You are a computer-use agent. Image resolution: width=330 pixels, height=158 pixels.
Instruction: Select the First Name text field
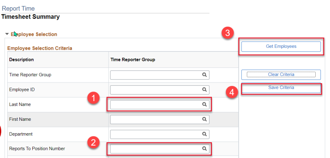[160, 119]
